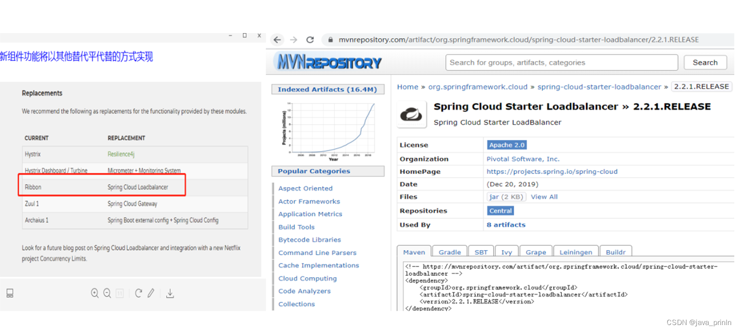Switch to the Ivy tab
Screen dimensions: 738x331
tap(507, 252)
